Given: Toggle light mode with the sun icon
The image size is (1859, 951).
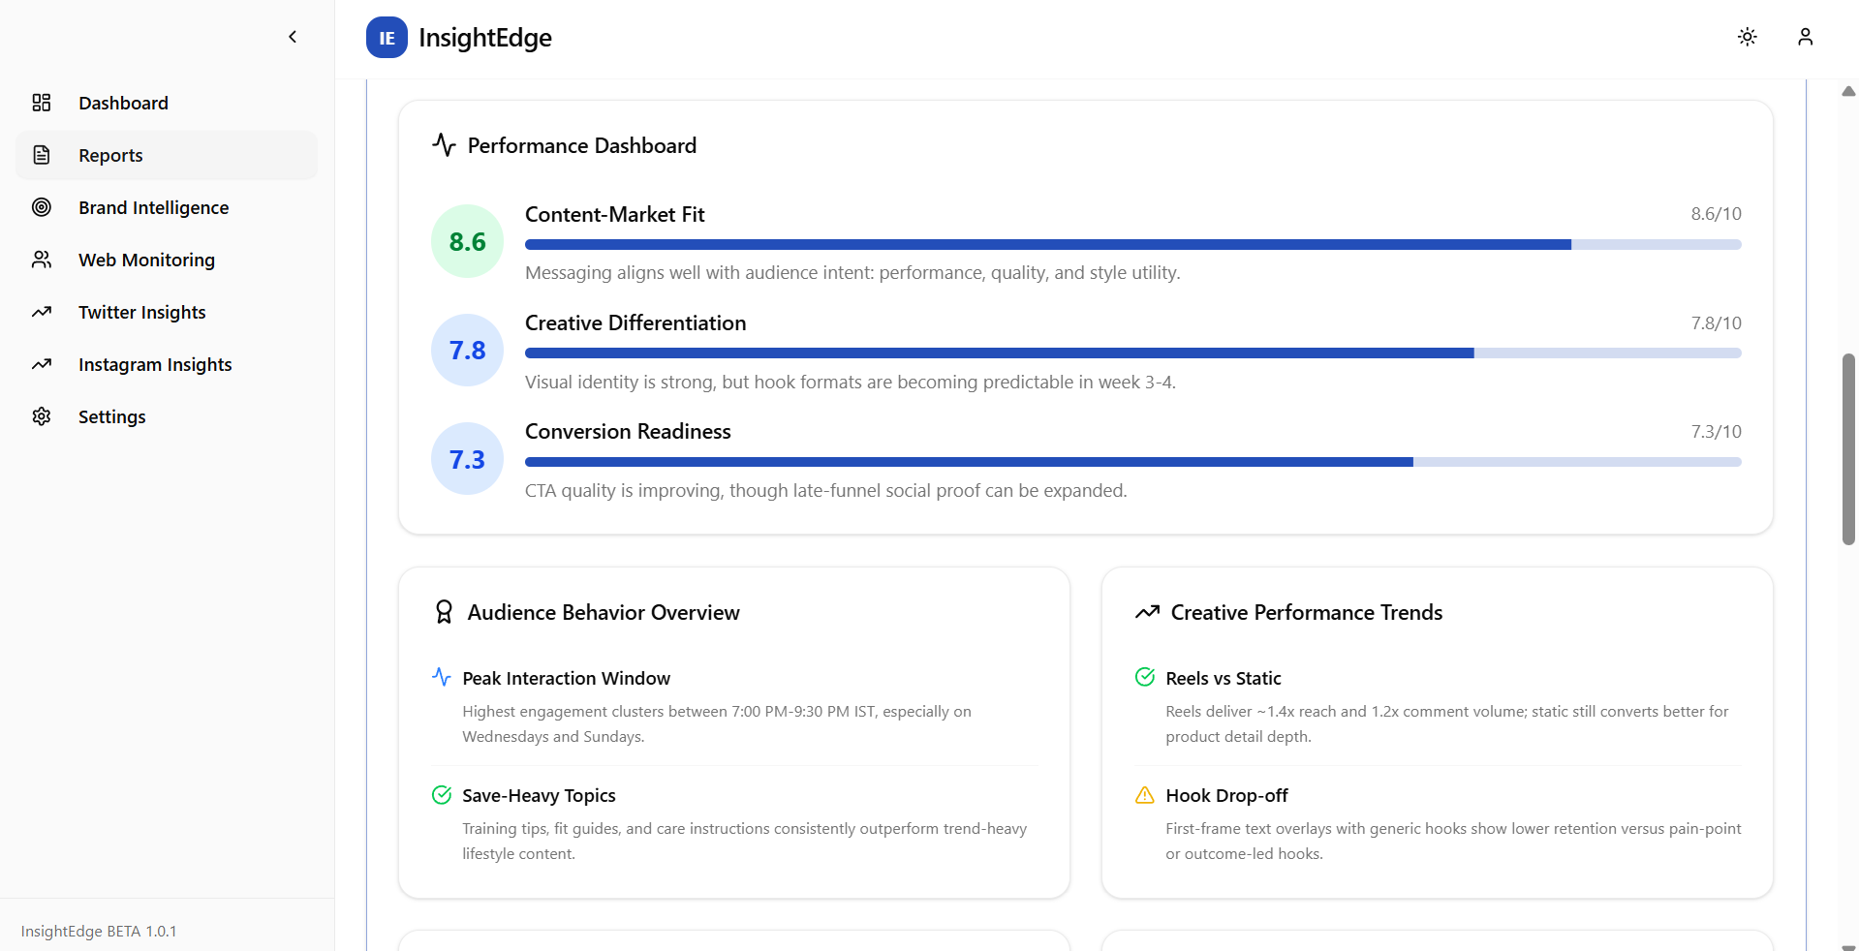Looking at the screenshot, I should pyautogui.click(x=1747, y=37).
